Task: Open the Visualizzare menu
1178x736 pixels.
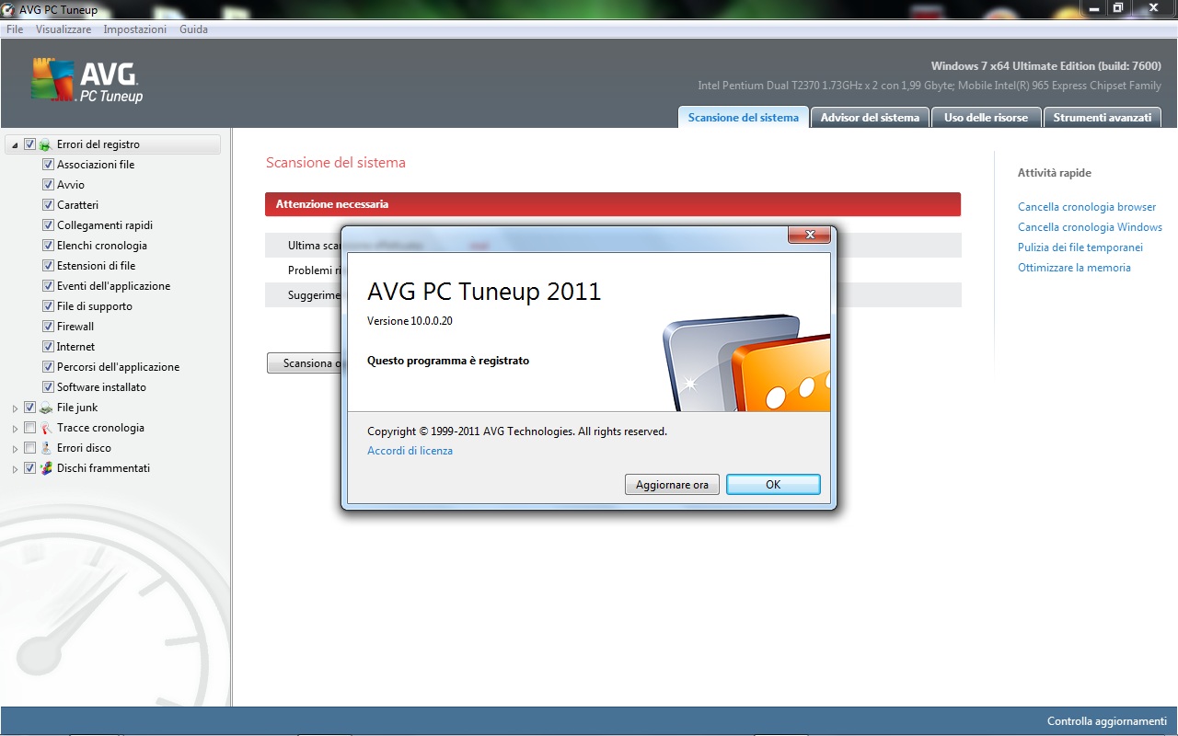Action: click(x=64, y=29)
